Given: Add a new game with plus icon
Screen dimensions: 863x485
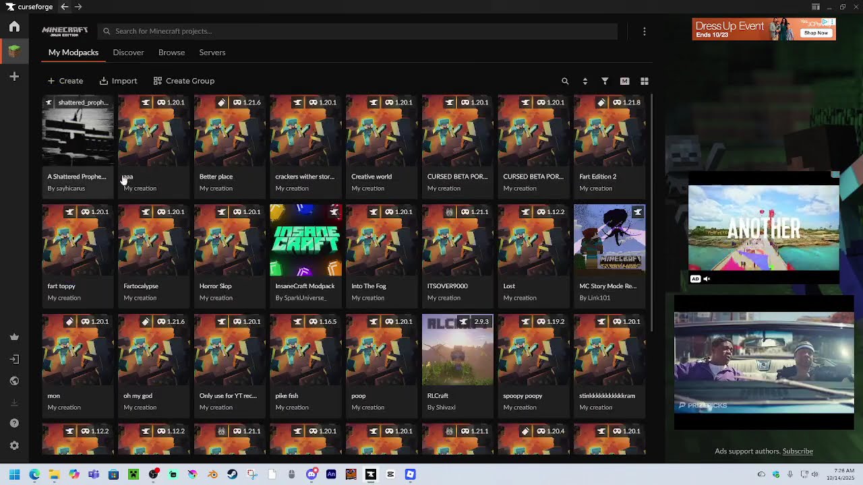Looking at the screenshot, I should tap(14, 77).
